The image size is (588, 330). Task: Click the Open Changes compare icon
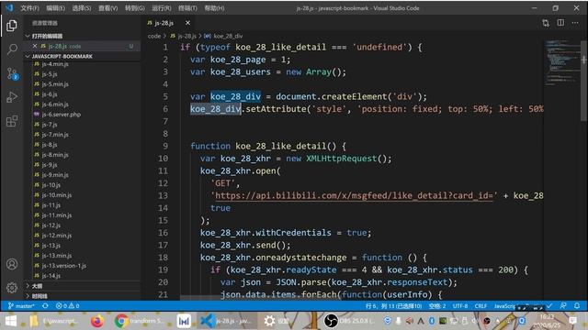pyautogui.click(x=546, y=23)
